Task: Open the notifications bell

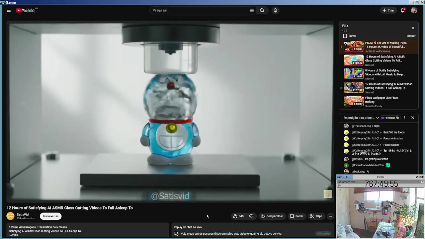Action: (403, 10)
